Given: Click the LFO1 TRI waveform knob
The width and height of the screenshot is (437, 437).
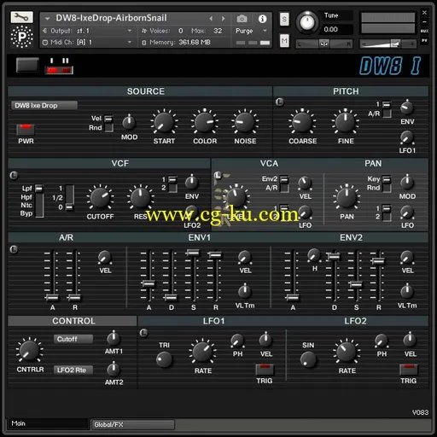Looking at the screenshot, I should (164, 359).
